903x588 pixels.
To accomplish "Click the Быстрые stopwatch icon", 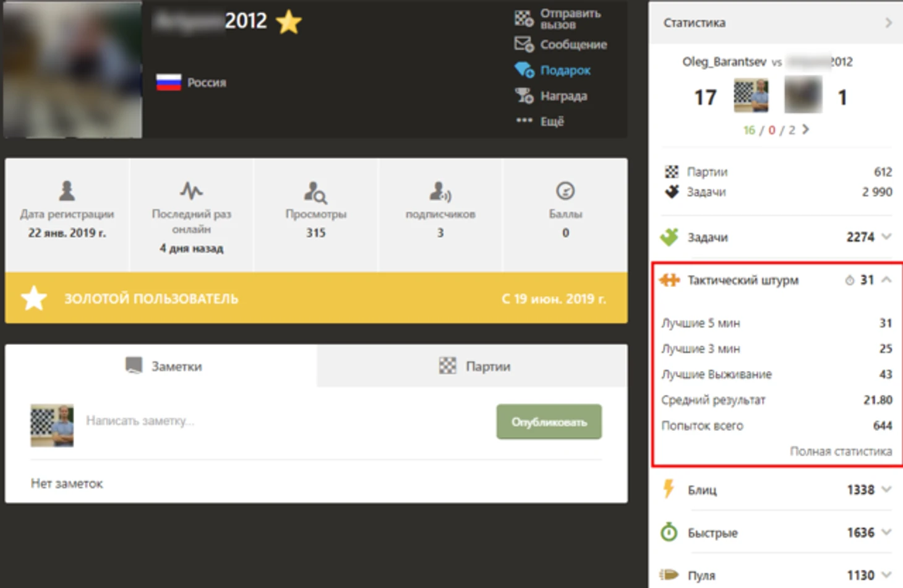I will click(669, 532).
